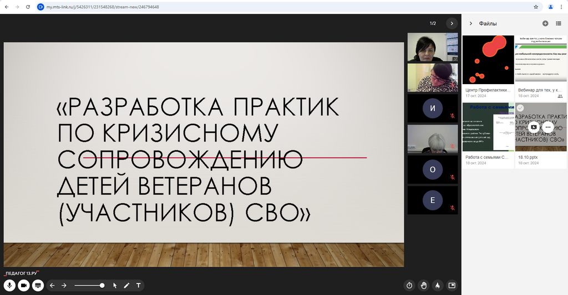Open the Работа с семьями file thumbnail

(x=488, y=127)
